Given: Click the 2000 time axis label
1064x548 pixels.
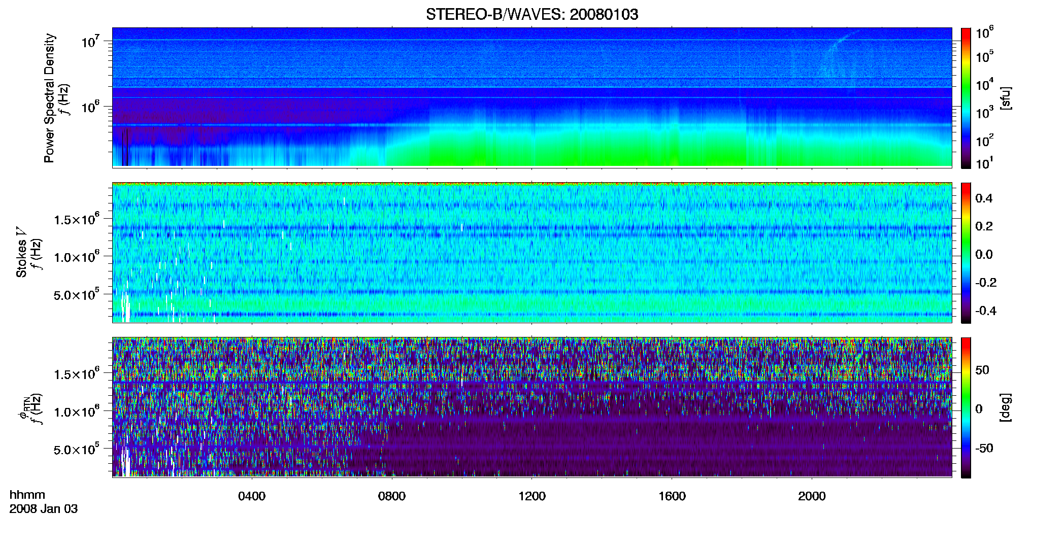Looking at the screenshot, I should click(x=812, y=496).
